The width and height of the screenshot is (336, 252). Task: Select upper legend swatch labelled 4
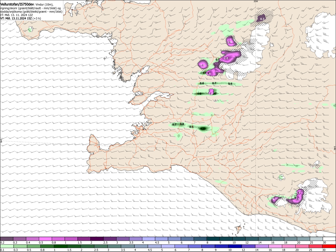click(x=148, y=239)
